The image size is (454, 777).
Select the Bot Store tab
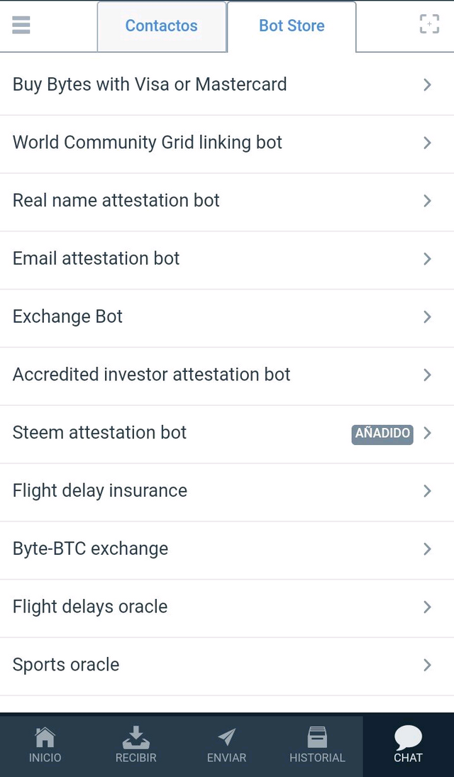tap(292, 26)
